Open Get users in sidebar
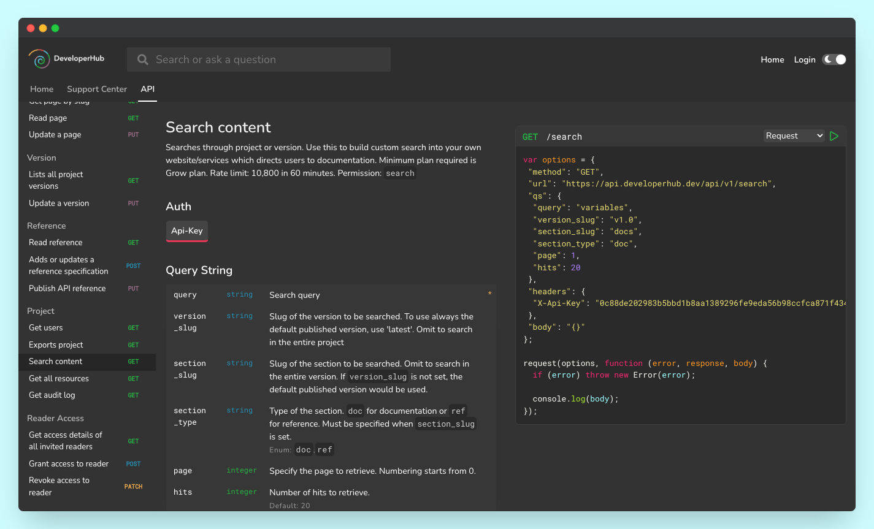The width and height of the screenshot is (874, 529). click(x=46, y=328)
